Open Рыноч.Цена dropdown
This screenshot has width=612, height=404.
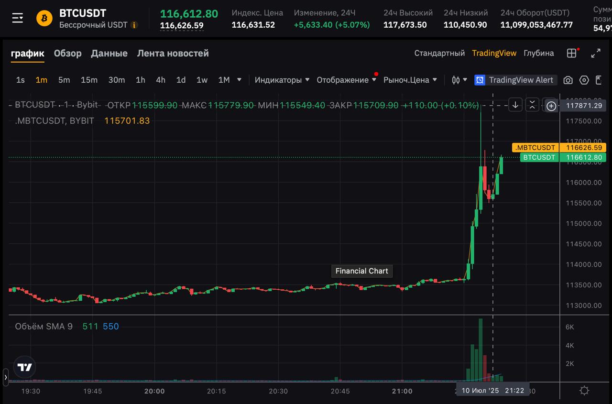[410, 80]
